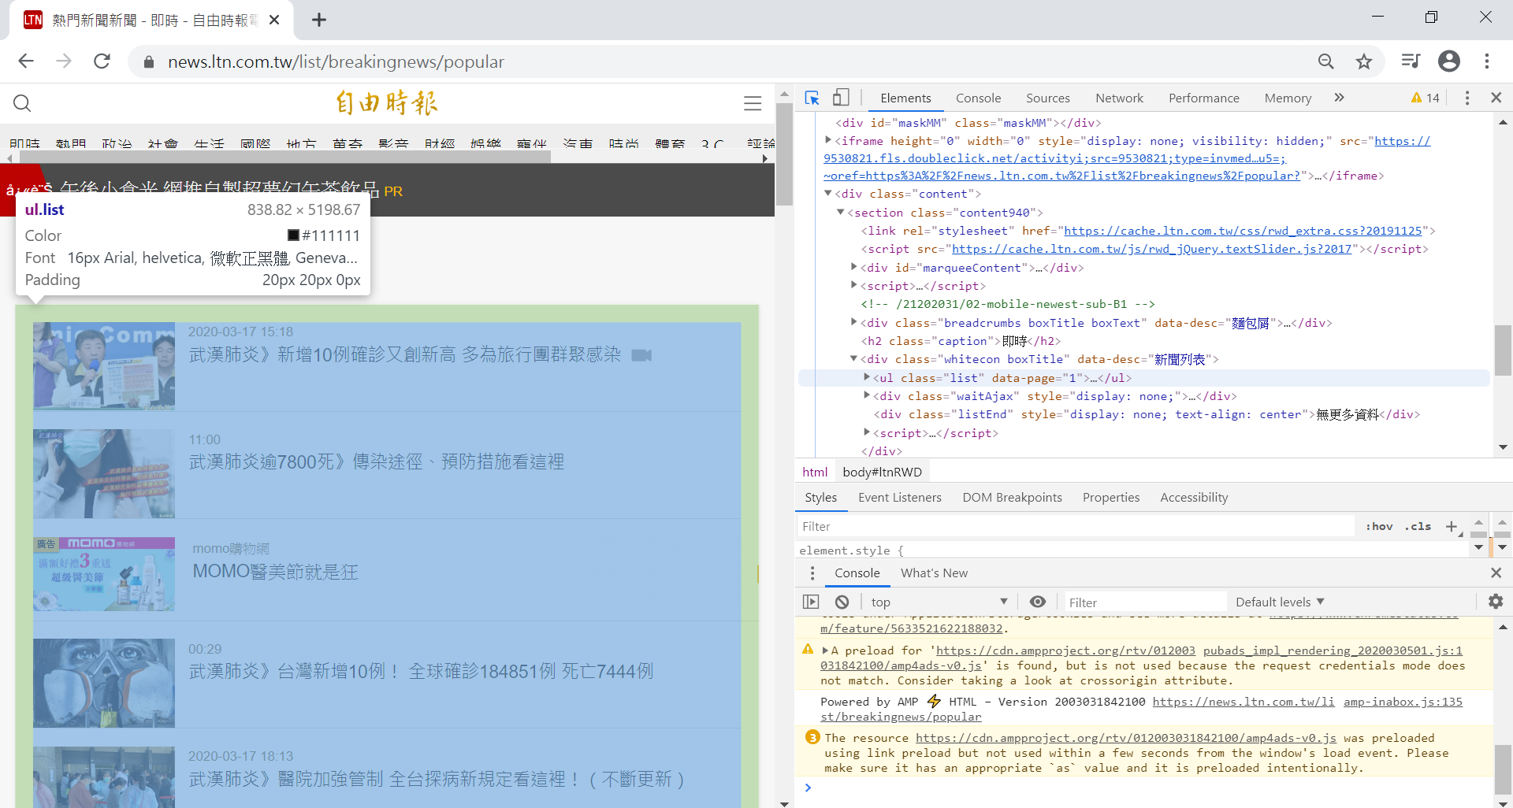Open the What's New drawer tab
This screenshot has width=1513, height=808.
point(934,573)
